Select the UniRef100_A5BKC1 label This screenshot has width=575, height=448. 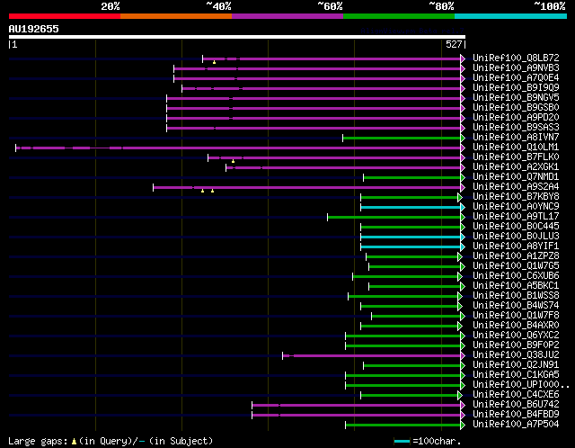[x=516, y=286]
